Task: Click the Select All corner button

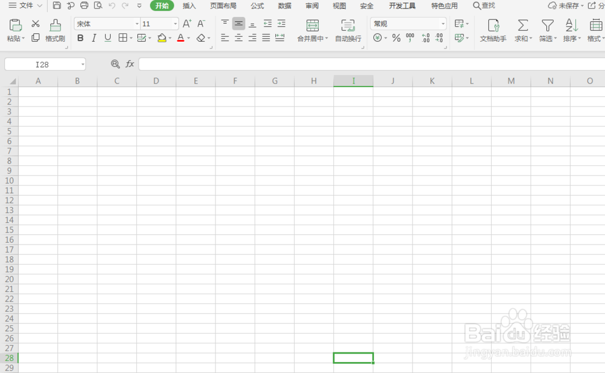Action: coord(11,81)
